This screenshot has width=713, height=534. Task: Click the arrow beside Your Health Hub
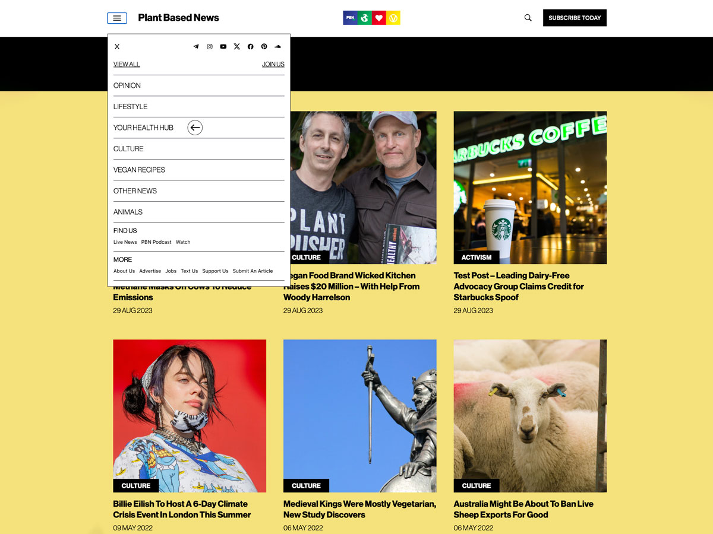(x=195, y=128)
